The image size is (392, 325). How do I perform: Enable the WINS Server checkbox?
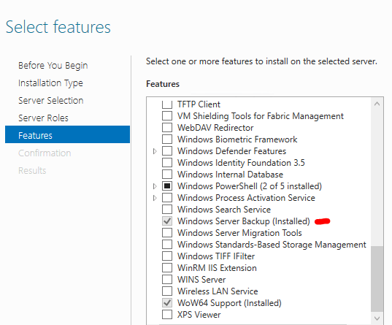pyautogui.click(x=167, y=280)
